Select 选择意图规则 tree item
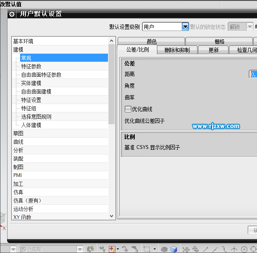 36,117
